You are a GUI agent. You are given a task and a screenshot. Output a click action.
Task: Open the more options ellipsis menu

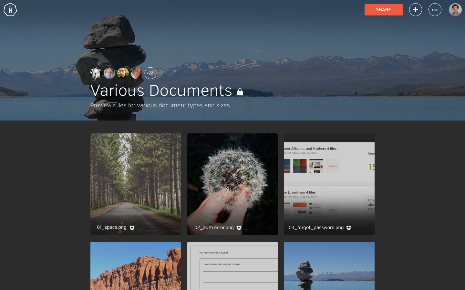coord(435,10)
